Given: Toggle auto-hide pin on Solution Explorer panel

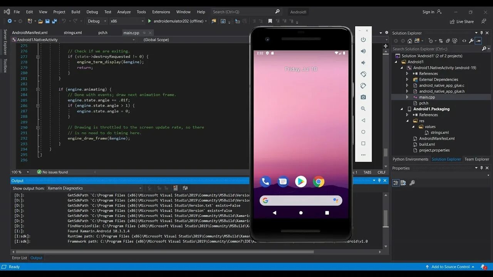Looking at the screenshot, I should [482, 33].
